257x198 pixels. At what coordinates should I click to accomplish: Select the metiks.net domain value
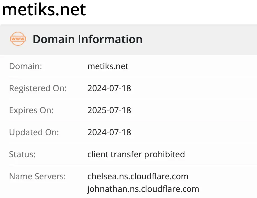[108, 66]
